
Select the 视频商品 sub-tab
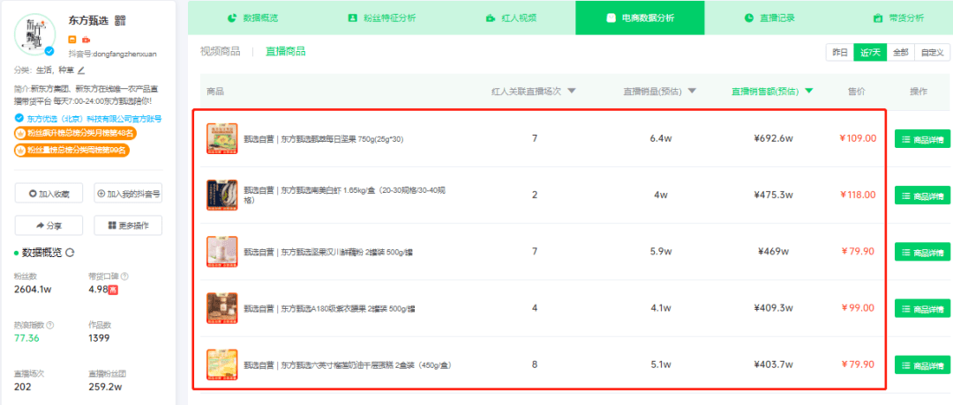point(220,52)
